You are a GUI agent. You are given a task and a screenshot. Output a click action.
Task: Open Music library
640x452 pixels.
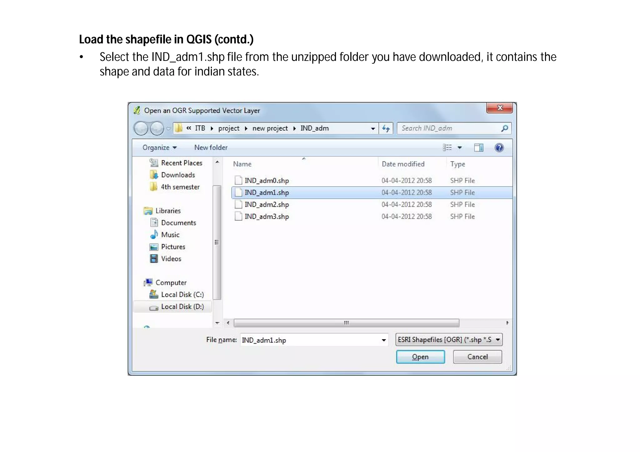click(x=170, y=235)
